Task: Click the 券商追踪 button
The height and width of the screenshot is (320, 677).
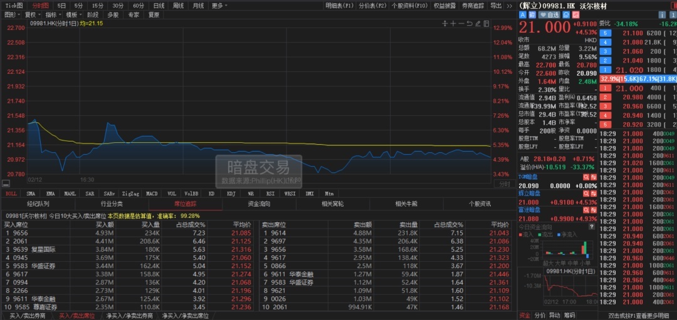Action: [473, 6]
